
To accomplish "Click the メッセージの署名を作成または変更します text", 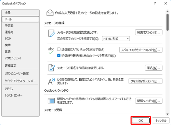I will 81,68.
